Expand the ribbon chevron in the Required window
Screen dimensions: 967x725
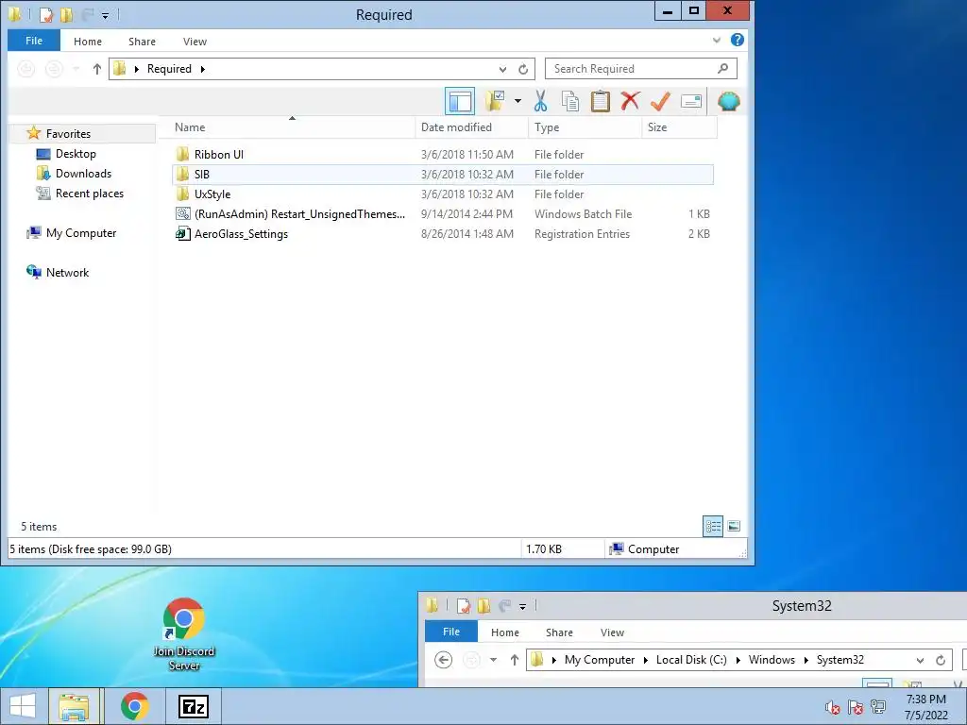pyautogui.click(x=716, y=40)
